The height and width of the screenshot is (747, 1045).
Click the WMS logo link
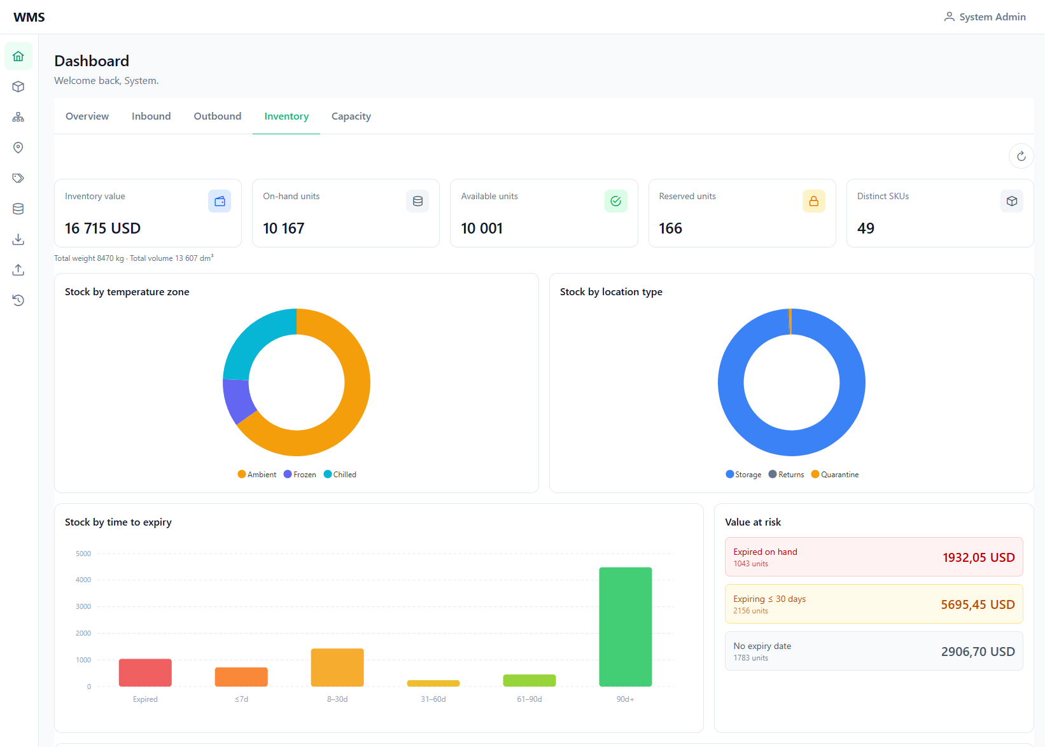click(x=29, y=17)
